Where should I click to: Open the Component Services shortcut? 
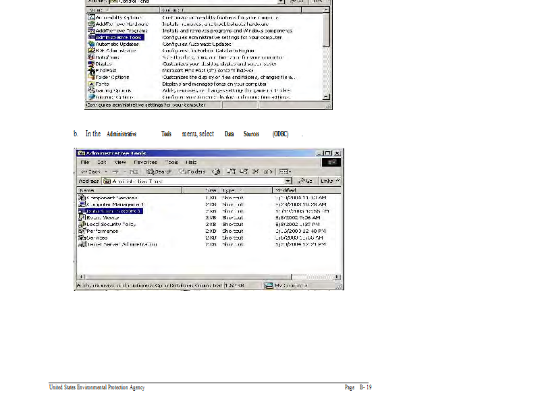[x=111, y=198]
